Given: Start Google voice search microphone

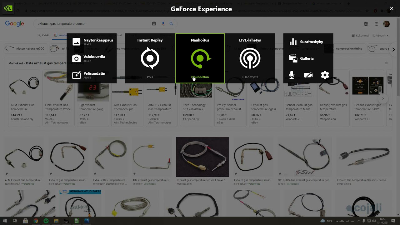Looking at the screenshot, I should coord(163,24).
